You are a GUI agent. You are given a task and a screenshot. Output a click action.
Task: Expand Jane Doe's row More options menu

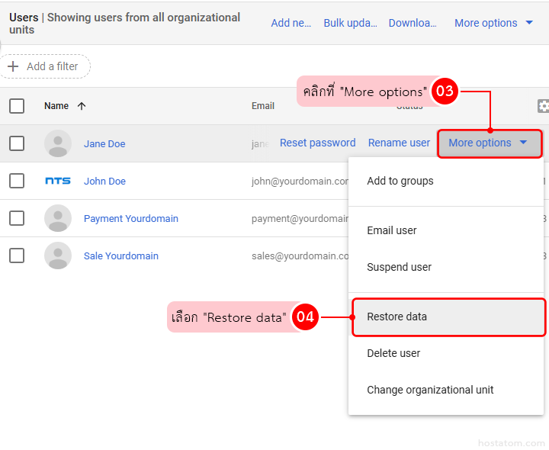point(489,143)
